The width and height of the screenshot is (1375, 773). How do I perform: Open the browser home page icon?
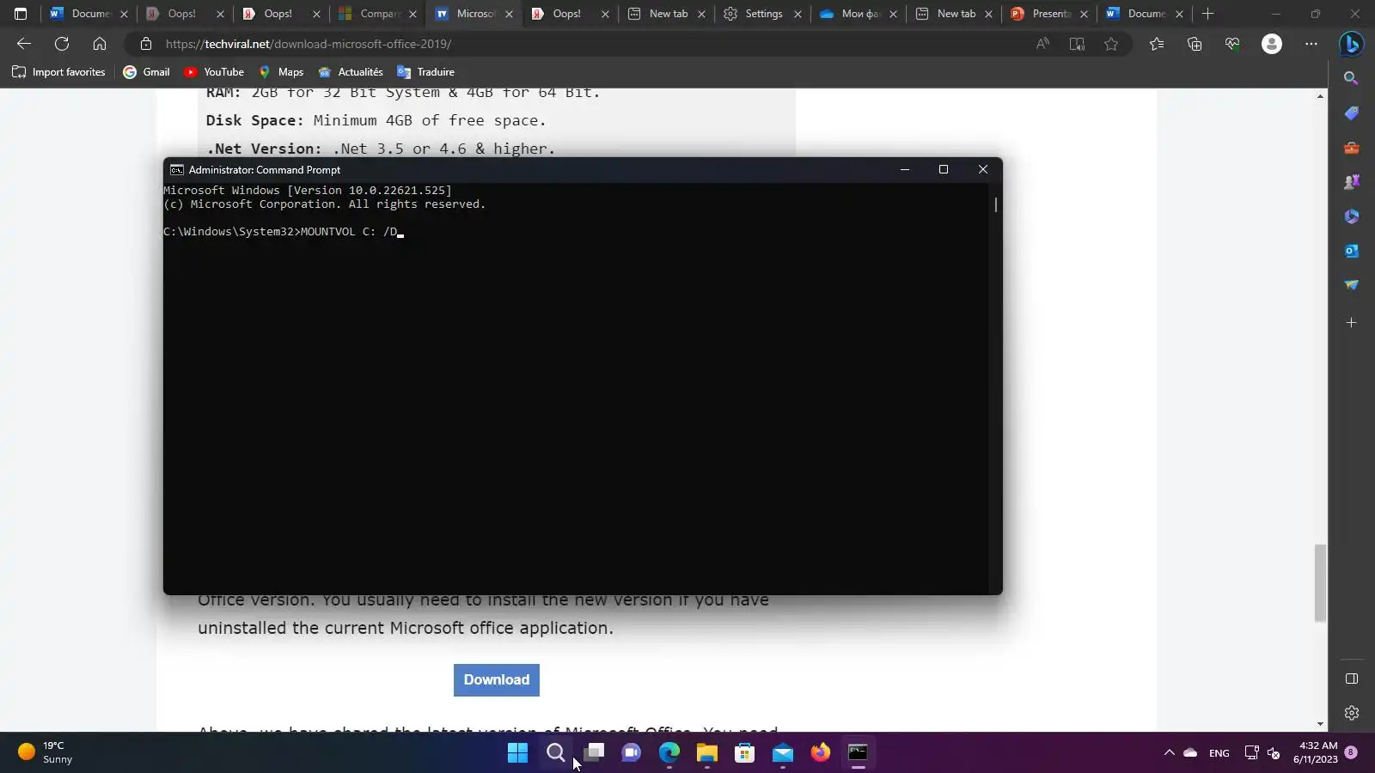(100, 44)
